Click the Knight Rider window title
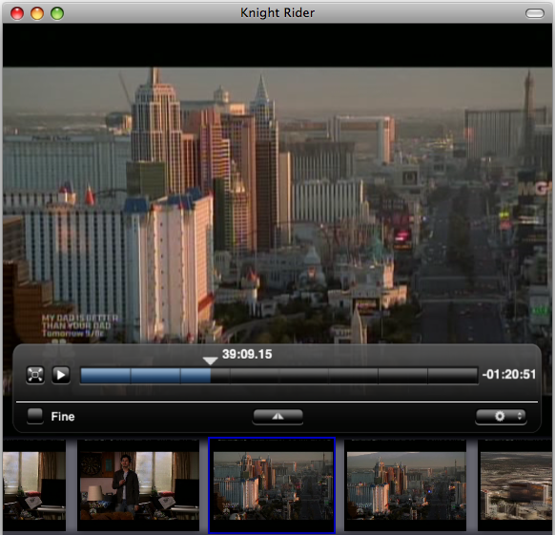This screenshot has height=535, width=555. point(277,13)
